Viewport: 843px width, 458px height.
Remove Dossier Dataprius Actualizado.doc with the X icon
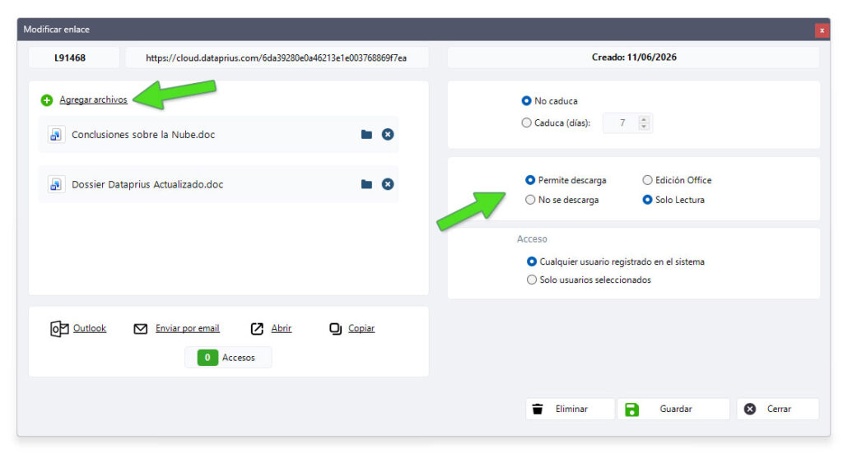click(388, 184)
